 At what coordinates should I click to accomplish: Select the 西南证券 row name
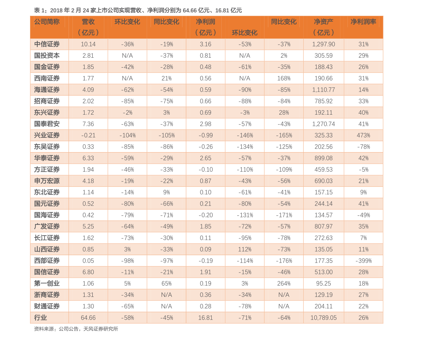pyautogui.click(x=47, y=78)
